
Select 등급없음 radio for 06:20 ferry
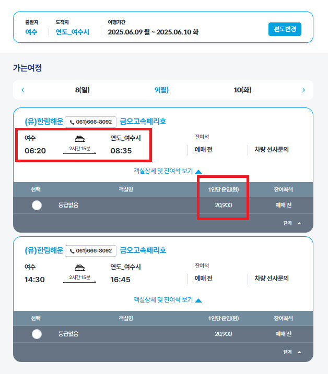pos(37,205)
